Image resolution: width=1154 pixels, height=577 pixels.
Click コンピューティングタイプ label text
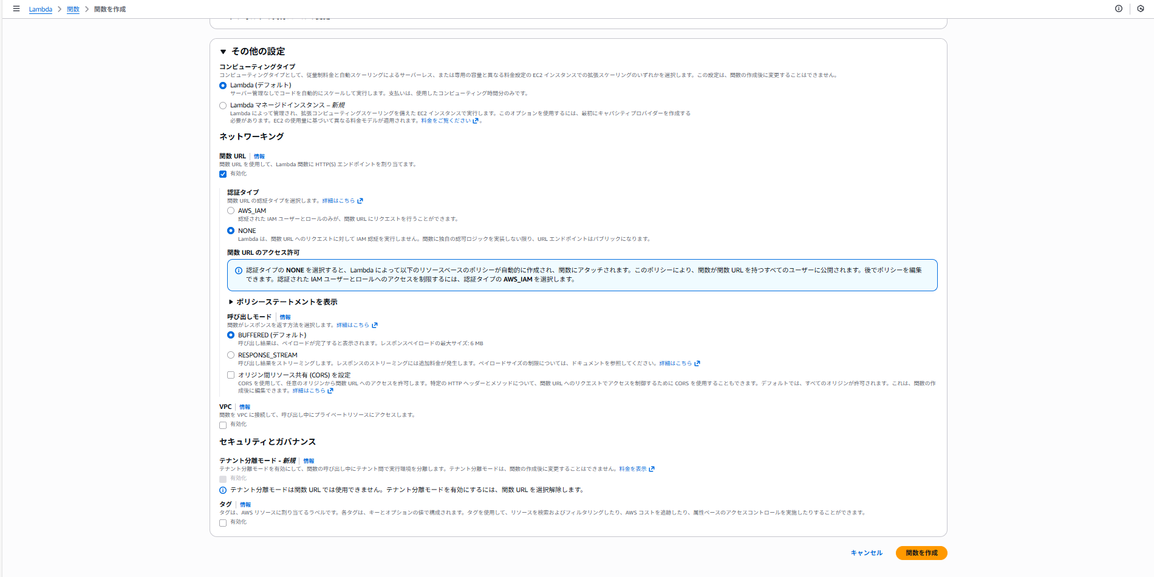(257, 67)
